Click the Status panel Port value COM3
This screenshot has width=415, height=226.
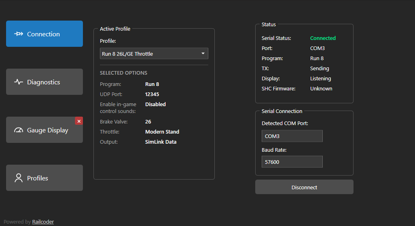tap(318, 48)
